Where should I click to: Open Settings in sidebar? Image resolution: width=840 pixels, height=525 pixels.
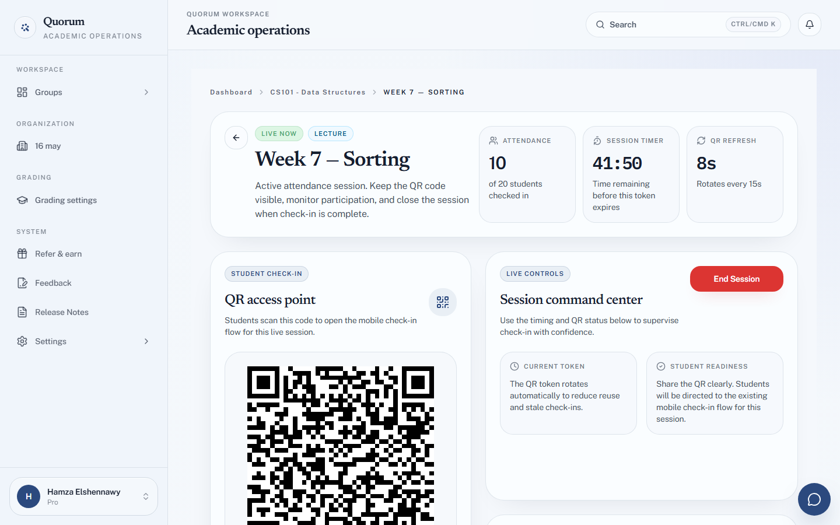click(x=83, y=341)
